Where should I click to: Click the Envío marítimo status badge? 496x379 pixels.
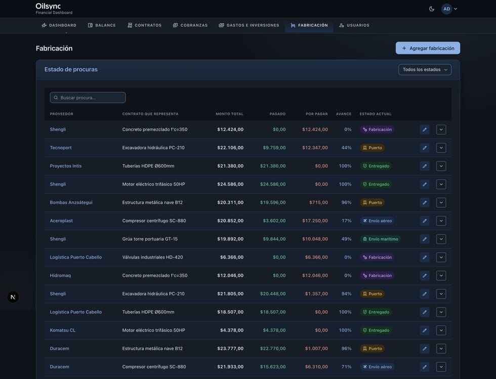pyautogui.click(x=381, y=239)
